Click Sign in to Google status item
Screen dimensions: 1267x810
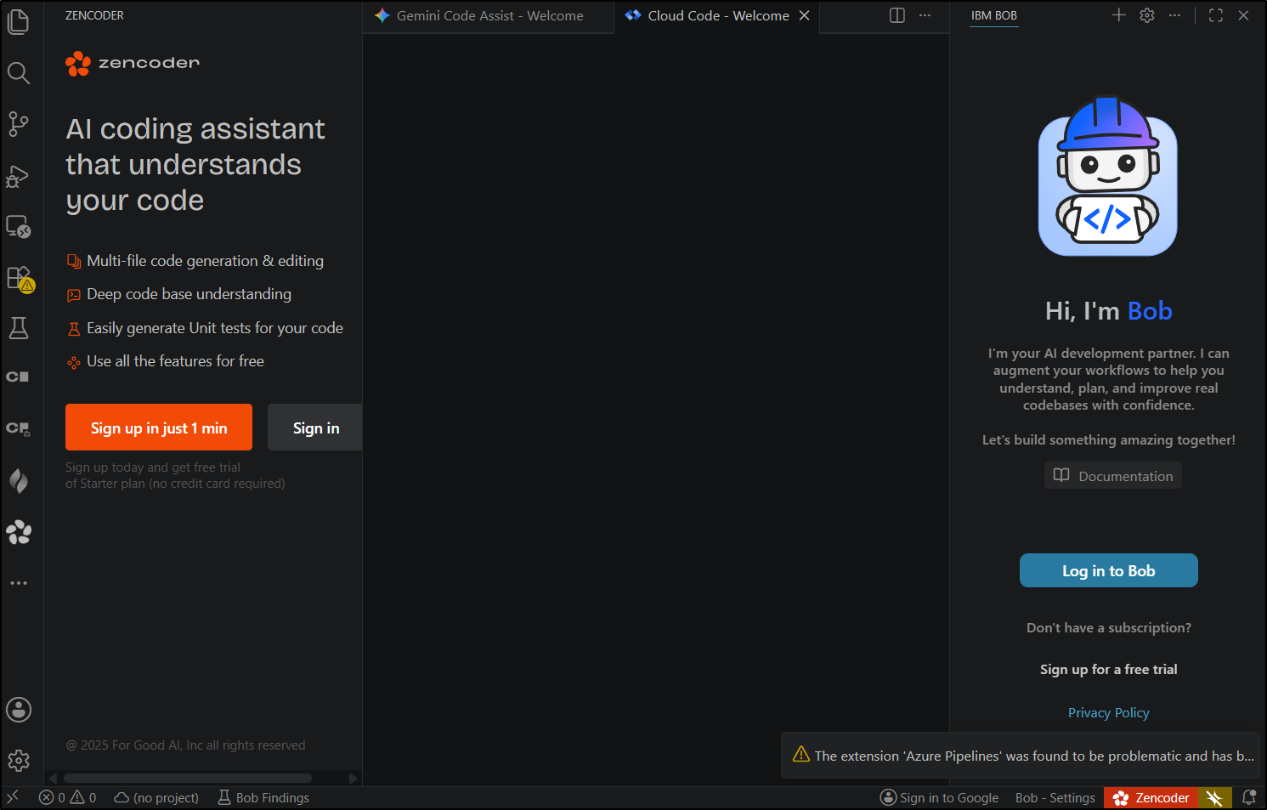pyautogui.click(x=940, y=797)
